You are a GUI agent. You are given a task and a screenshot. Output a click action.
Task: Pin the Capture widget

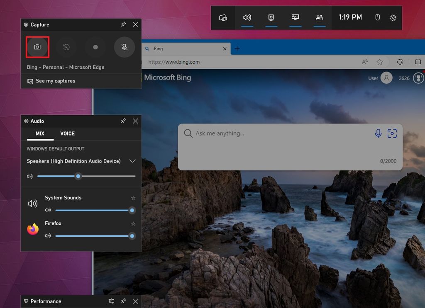tap(123, 24)
